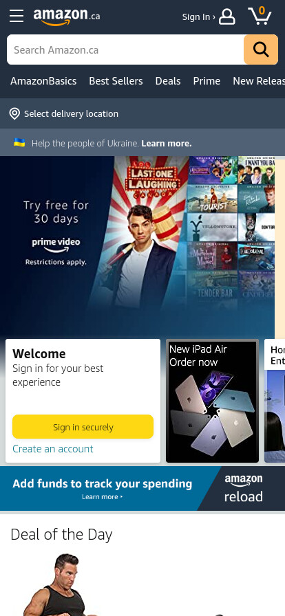The height and width of the screenshot is (616, 285).
Task: Click the delivery location pin icon
Action: click(14, 114)
